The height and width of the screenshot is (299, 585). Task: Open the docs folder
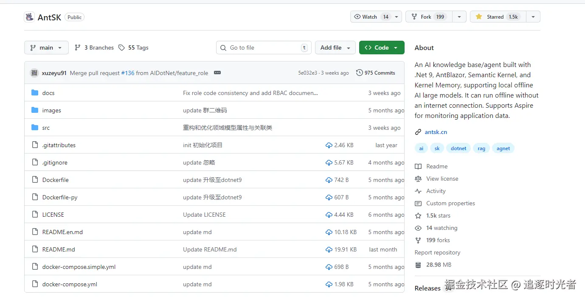(x=48, y=93)
